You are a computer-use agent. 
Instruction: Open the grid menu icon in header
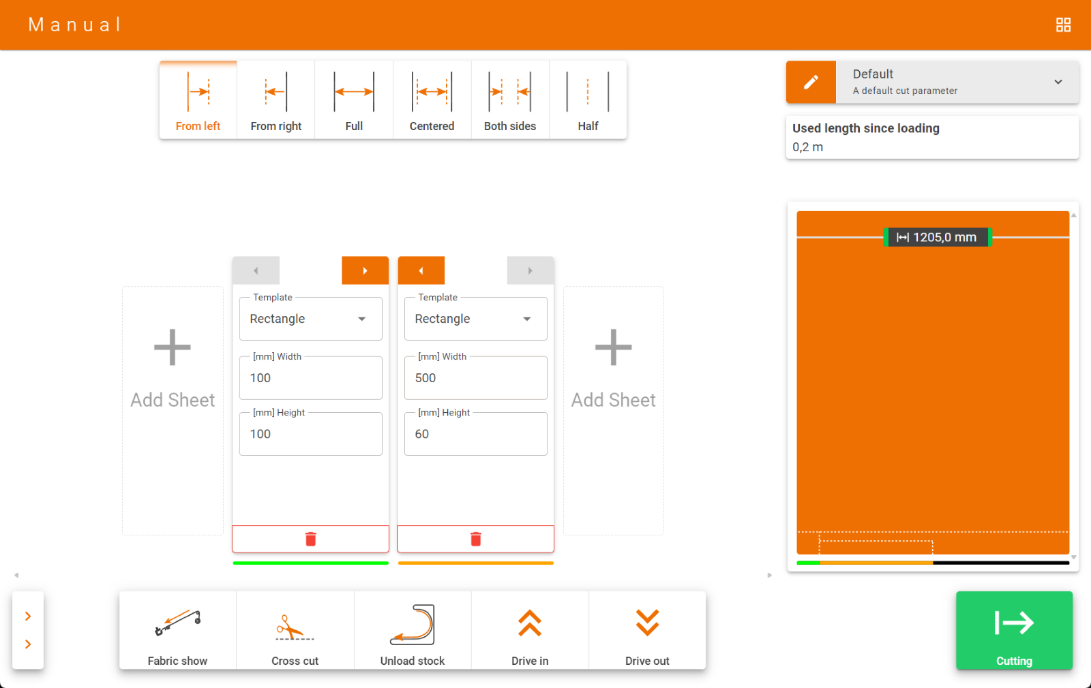click(1063, 25)
